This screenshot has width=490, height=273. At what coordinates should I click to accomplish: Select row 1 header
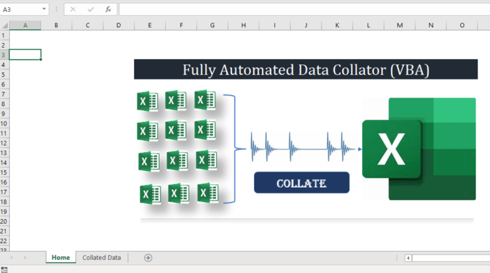[5, 35]
